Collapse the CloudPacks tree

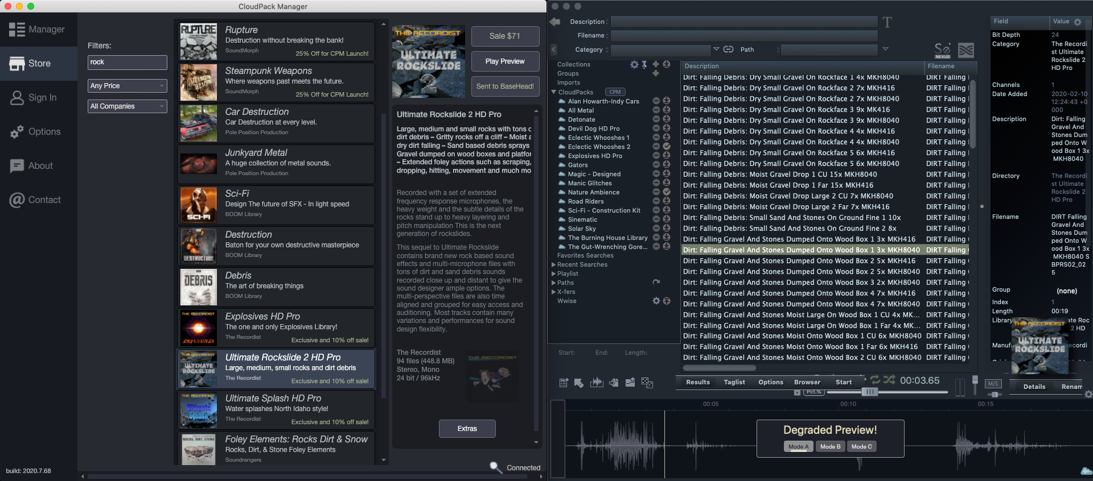click(553, 92)
